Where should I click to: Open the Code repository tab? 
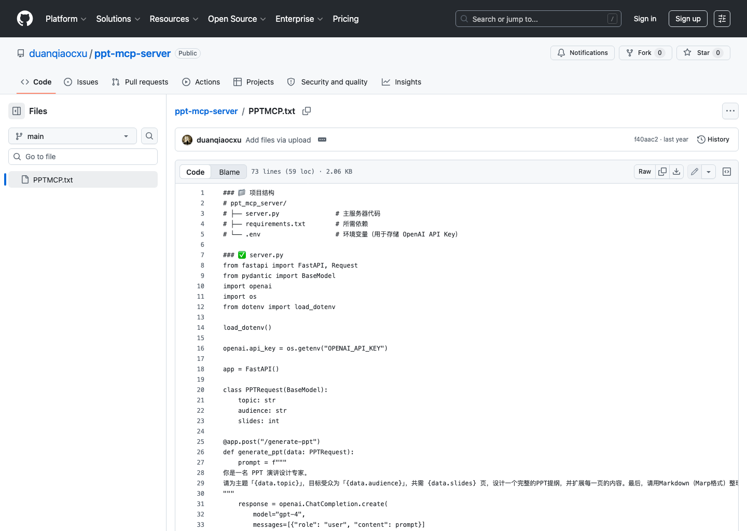tap(36, 82)
